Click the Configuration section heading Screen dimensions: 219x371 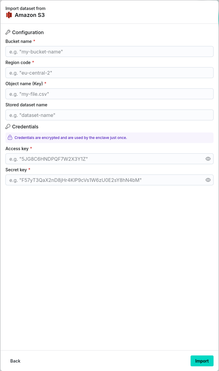(x=28, y=32)
